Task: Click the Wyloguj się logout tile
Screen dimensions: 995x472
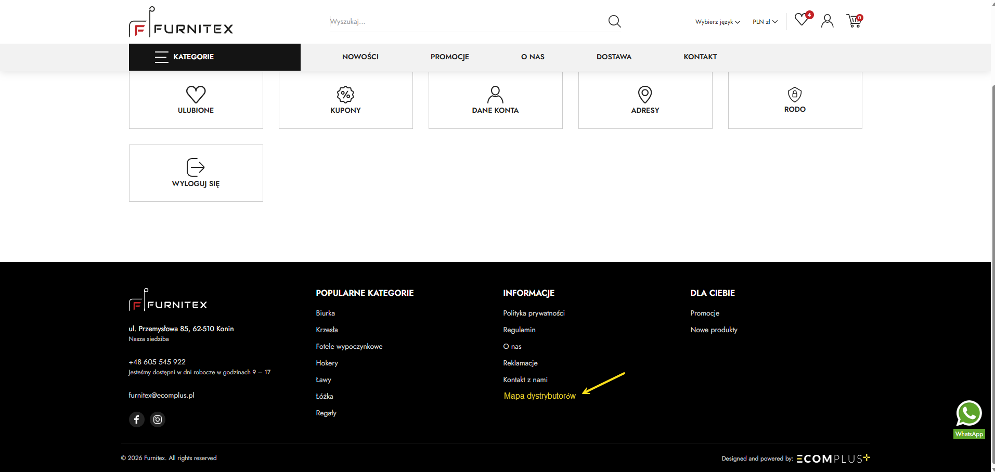Action: point(196,173)
